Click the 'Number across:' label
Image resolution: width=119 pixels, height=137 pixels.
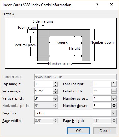point(75,98)
